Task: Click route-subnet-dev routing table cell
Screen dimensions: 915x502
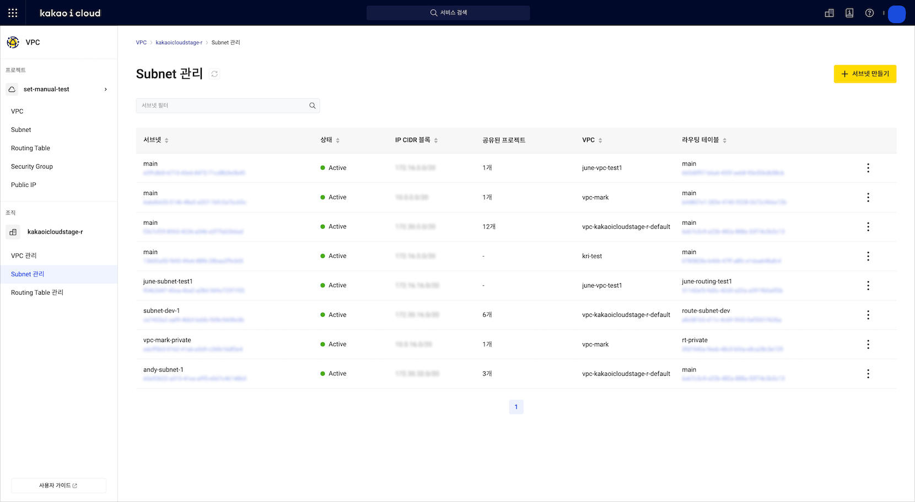Action: (x=706, y=311)
